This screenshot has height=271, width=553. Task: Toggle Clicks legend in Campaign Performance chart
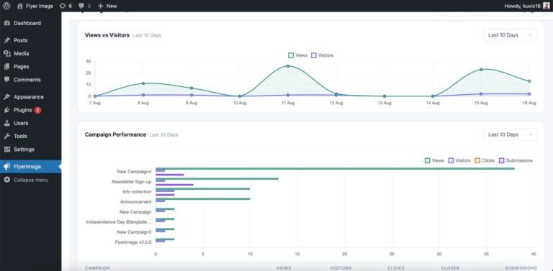[x=485, y=160]
